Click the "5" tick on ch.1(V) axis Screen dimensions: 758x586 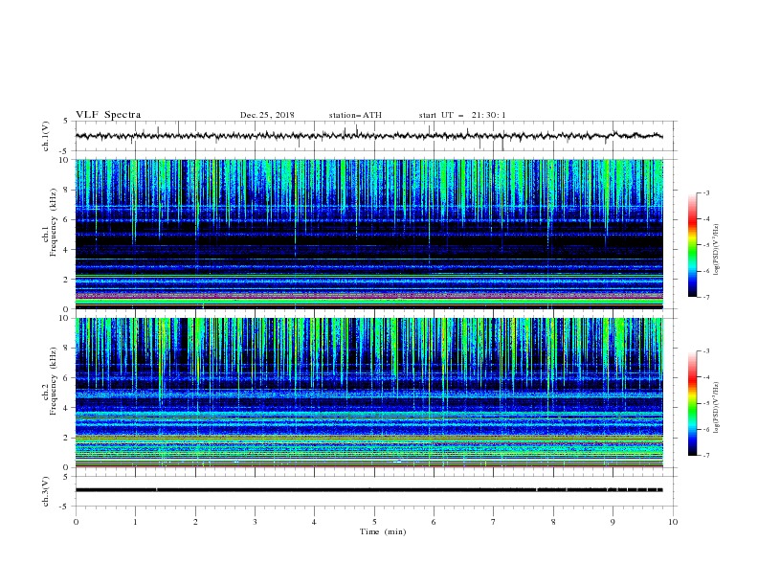(67, 121)
